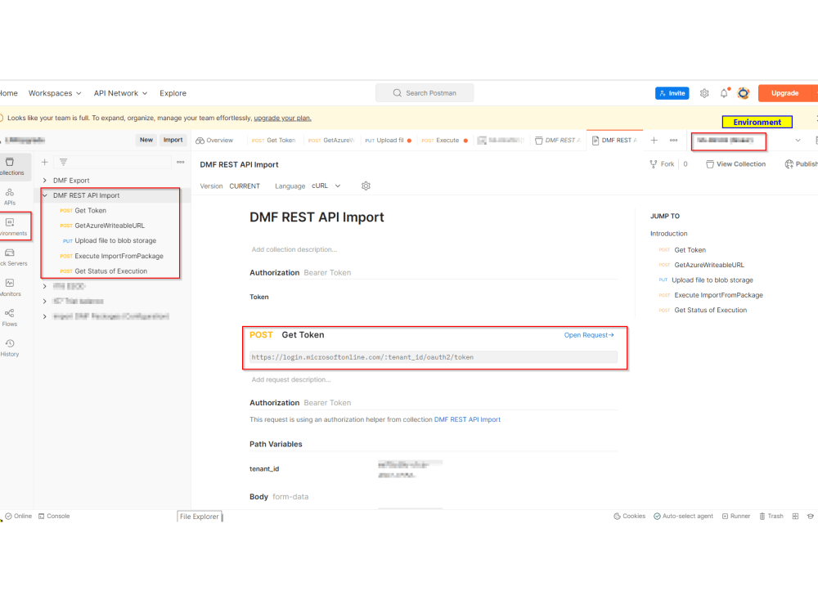Toggle the Auto-select agent option
This screenshot has width=818, height=613.
pyautogui.click(x=683, y=516)
